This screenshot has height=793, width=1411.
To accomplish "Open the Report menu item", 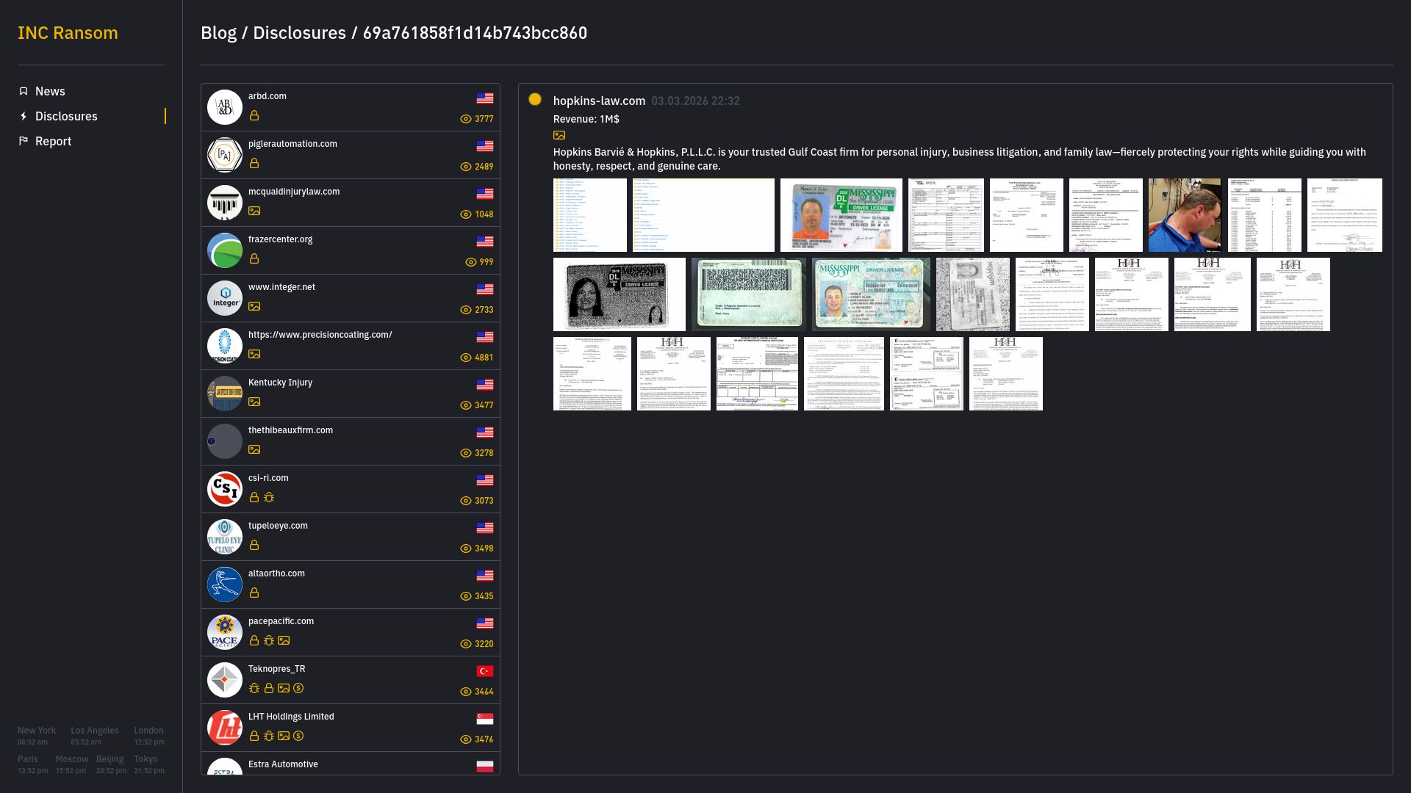I will click(x=53, y=141).
